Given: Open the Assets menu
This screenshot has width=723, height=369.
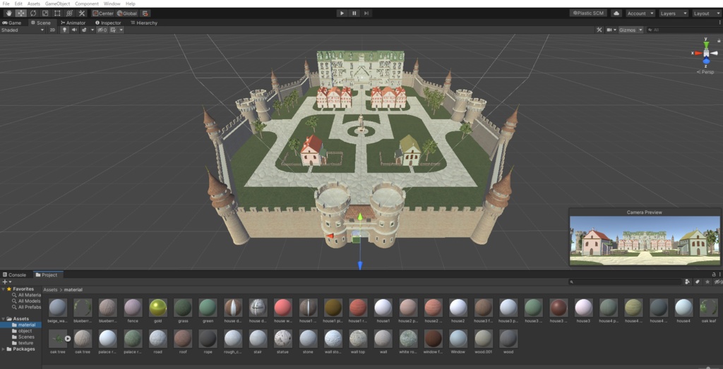Looking at the screenshot, I should tap(33, 4).
